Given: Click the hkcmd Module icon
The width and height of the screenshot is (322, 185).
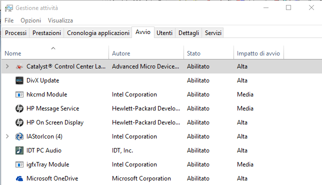Looking at the screenshot, I should coord(19,94).
